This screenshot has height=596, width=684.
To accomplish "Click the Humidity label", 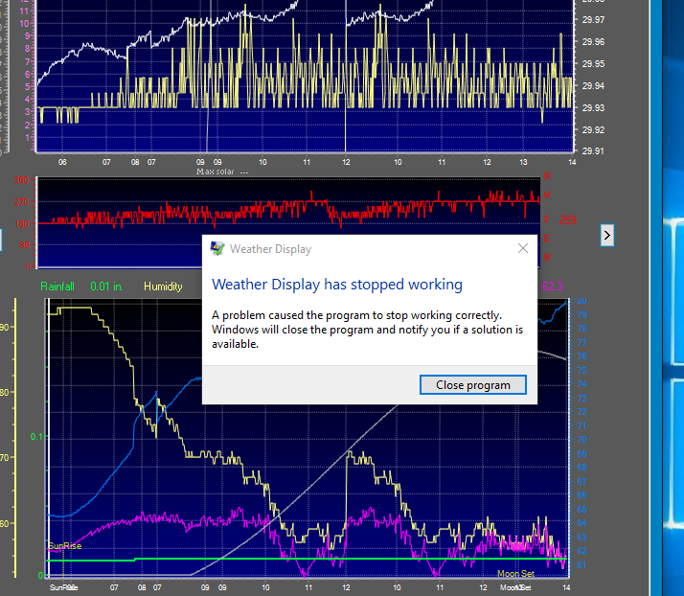I will point(163,287).
